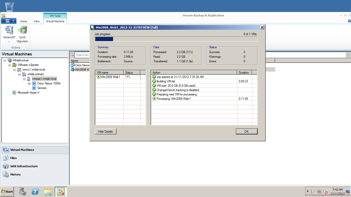Expand the Cisco Nexus 1000v node
This screenshot has height=197, width=351.
point(29,83)
